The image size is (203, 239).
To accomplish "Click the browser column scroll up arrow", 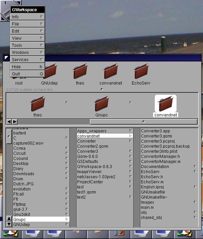I will coord(9,219).
